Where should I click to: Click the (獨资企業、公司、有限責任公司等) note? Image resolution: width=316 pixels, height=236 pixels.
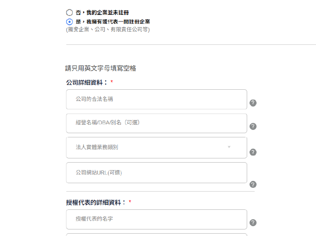click(x=108, y=29)
